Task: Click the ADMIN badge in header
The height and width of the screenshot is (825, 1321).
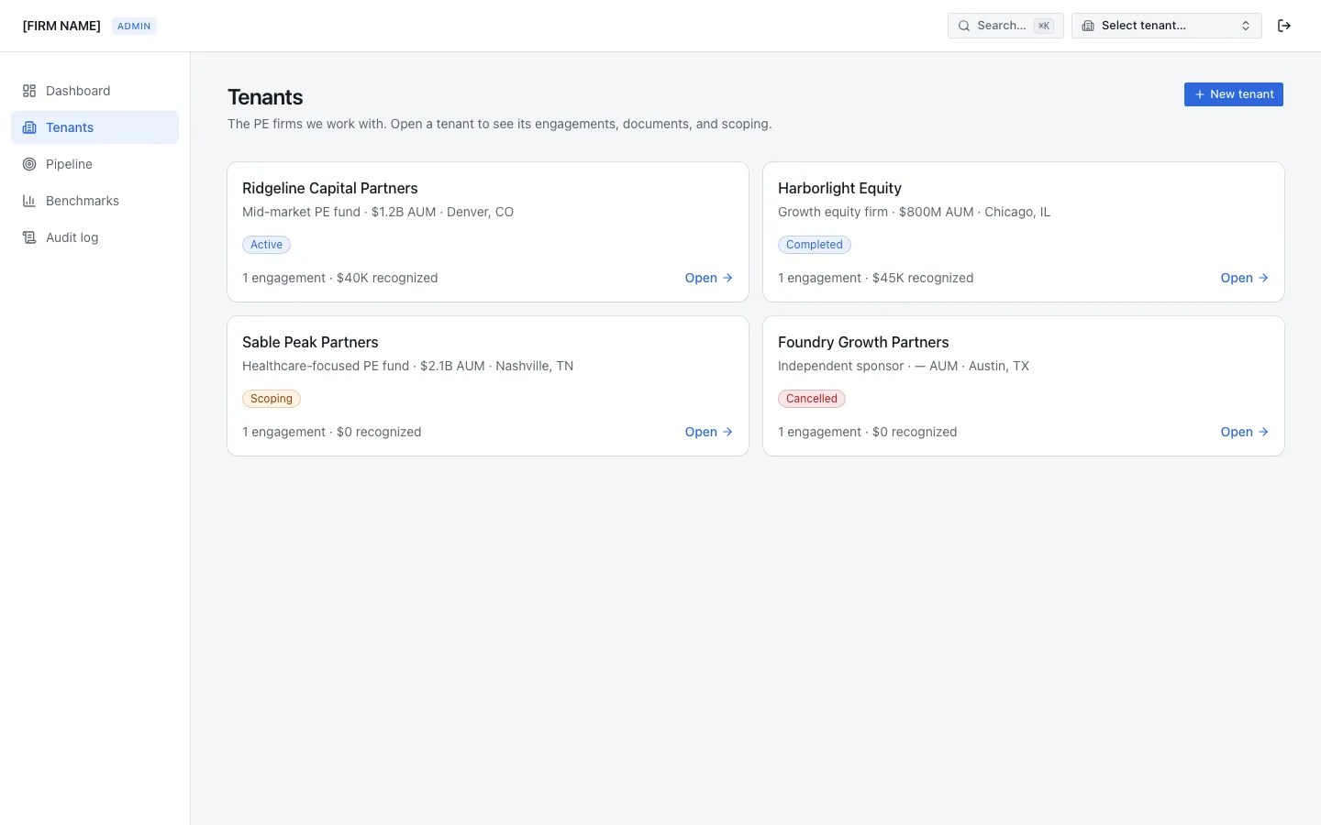Action: click(x=134, y=26)
